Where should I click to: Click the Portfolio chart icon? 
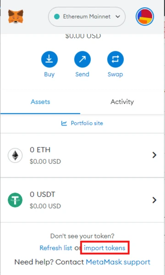[64, 123]
